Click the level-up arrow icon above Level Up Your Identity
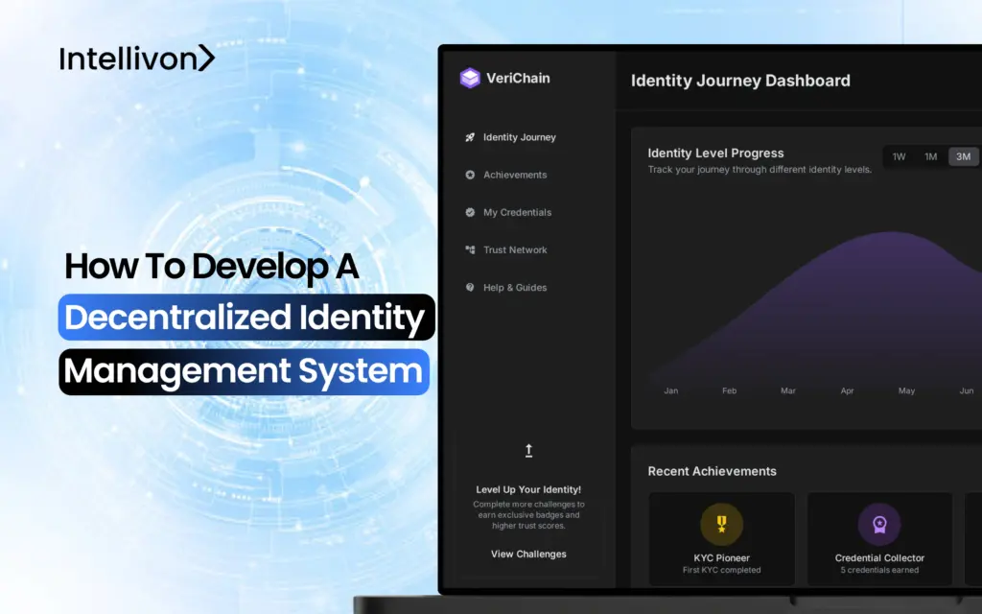 click(528, 450)
